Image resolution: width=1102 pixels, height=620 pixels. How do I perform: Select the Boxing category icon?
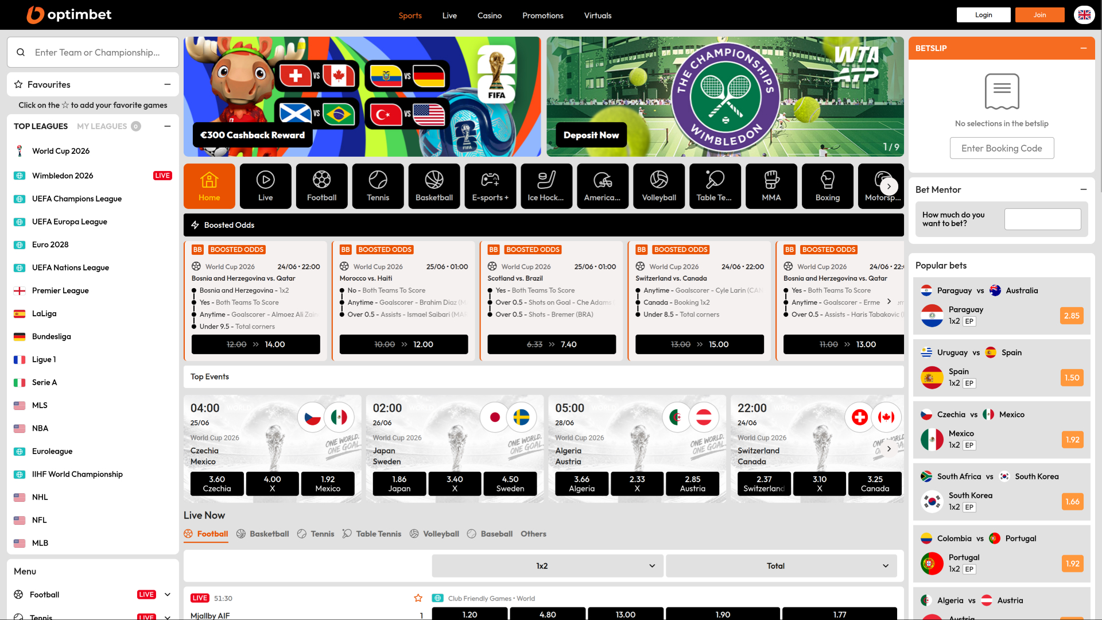[827, 186]
